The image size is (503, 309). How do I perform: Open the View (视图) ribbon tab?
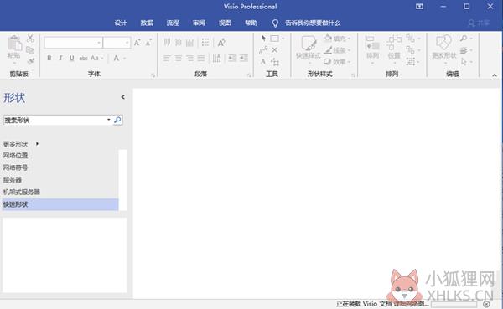click(x=225, y=23)
